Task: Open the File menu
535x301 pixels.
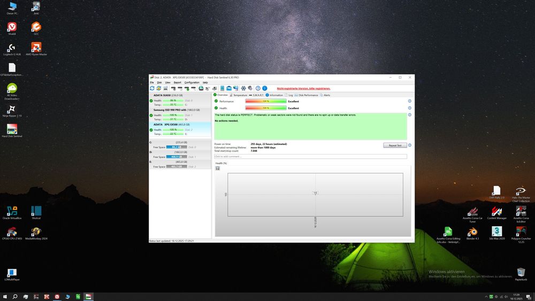Action: 152,82
